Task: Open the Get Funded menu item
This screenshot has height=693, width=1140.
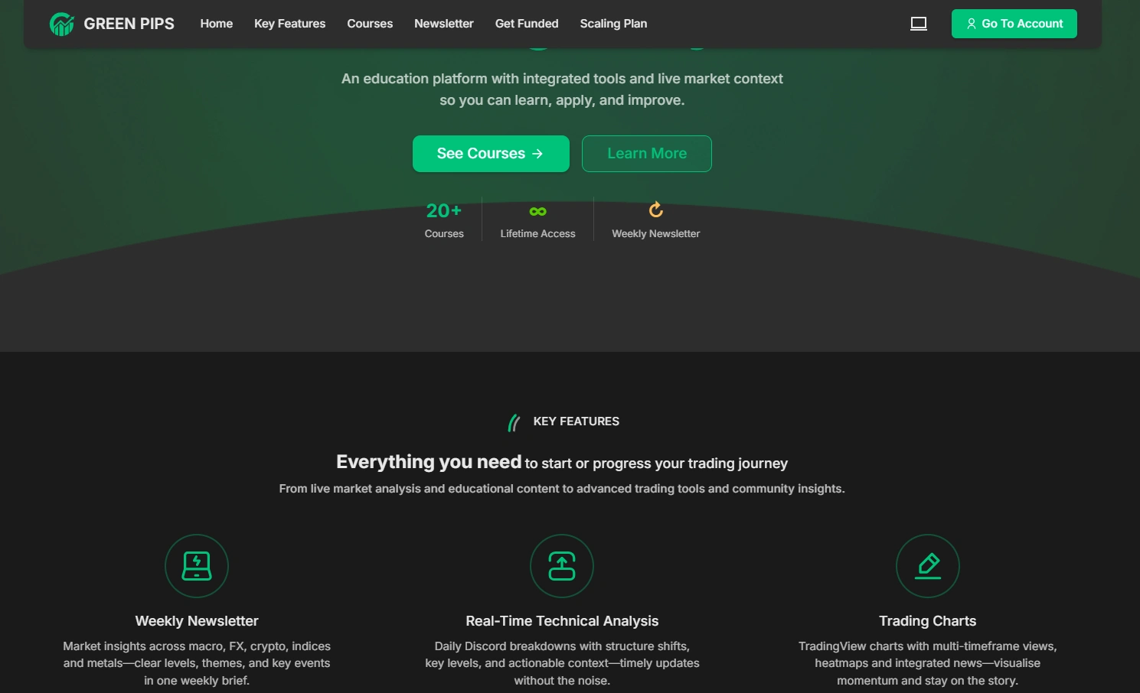Action: coord(527,24)
